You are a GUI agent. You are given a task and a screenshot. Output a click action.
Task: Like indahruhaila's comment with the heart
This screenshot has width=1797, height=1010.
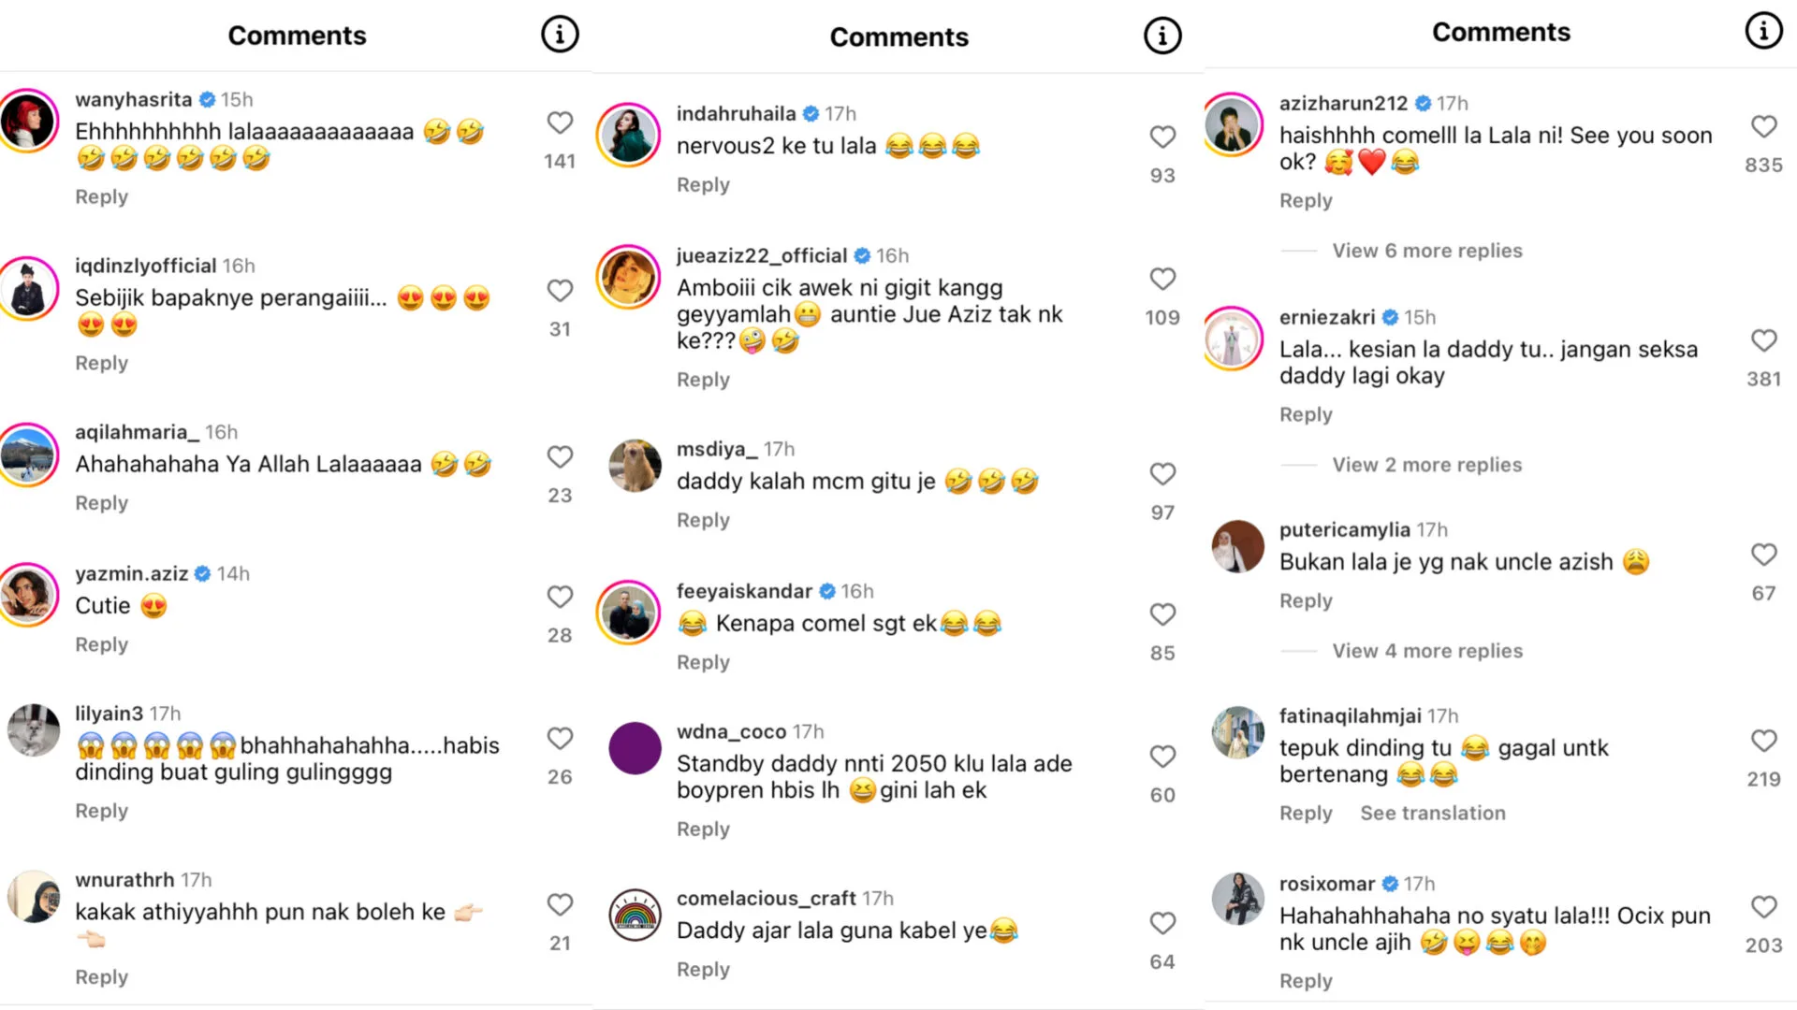click(1162, 137)
